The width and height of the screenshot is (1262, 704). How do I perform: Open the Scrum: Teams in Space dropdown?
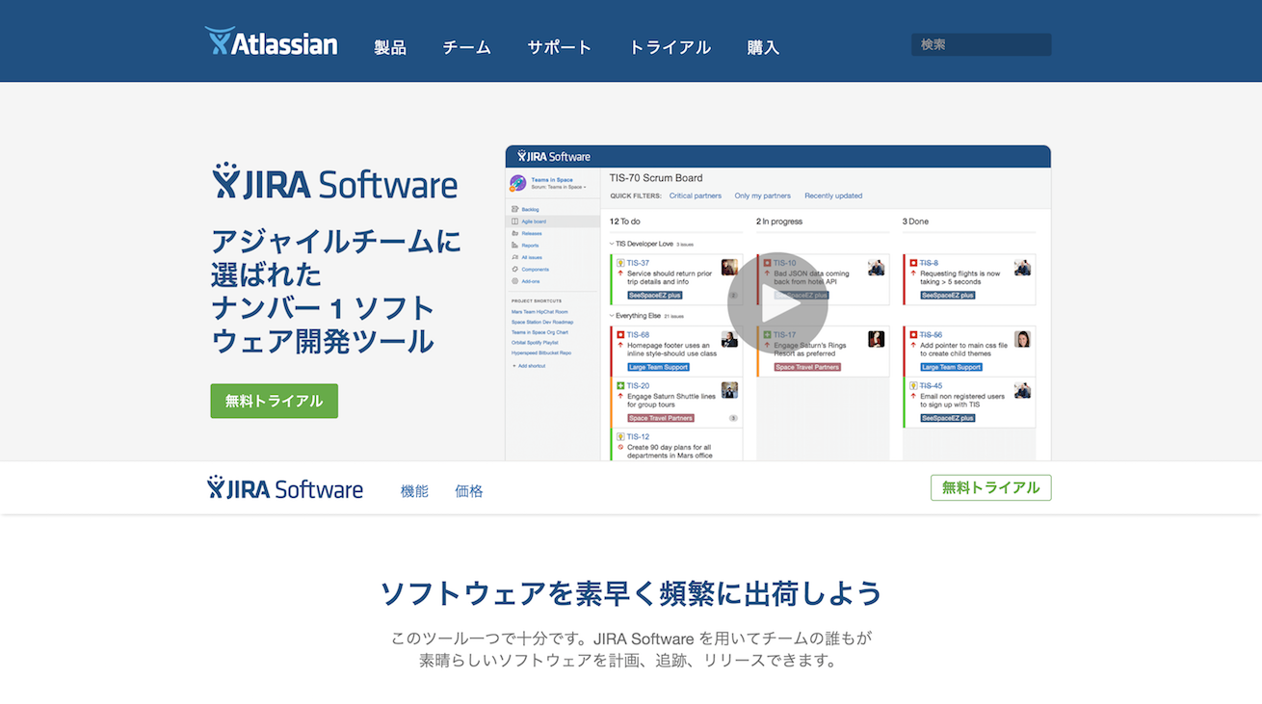click(x=559, y=187)
